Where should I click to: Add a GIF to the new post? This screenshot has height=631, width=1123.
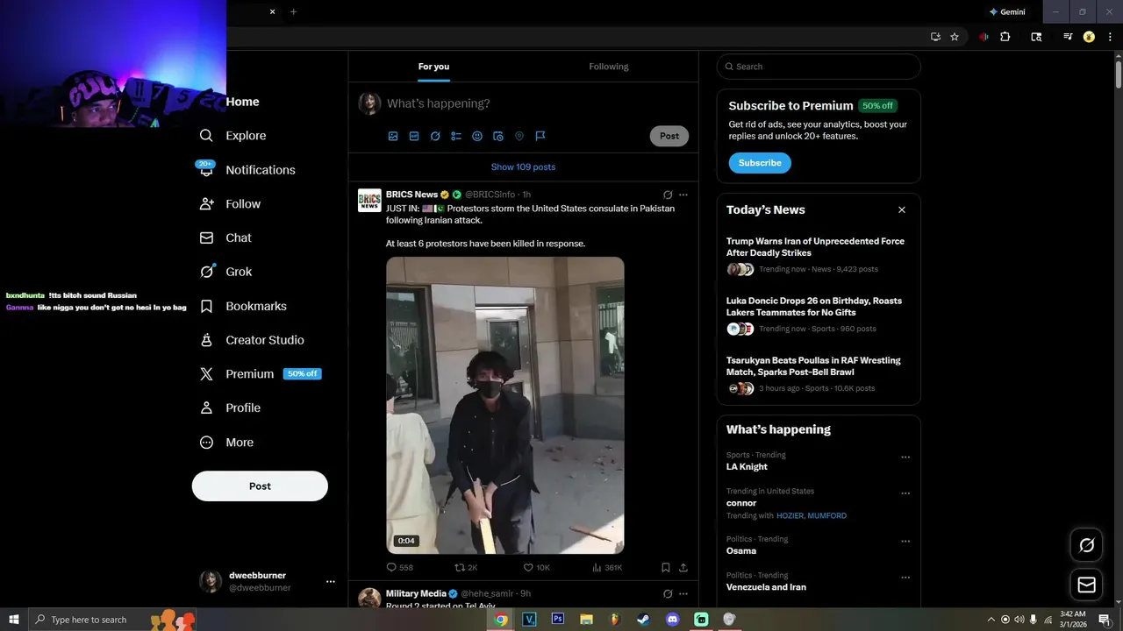click(414, 136)
